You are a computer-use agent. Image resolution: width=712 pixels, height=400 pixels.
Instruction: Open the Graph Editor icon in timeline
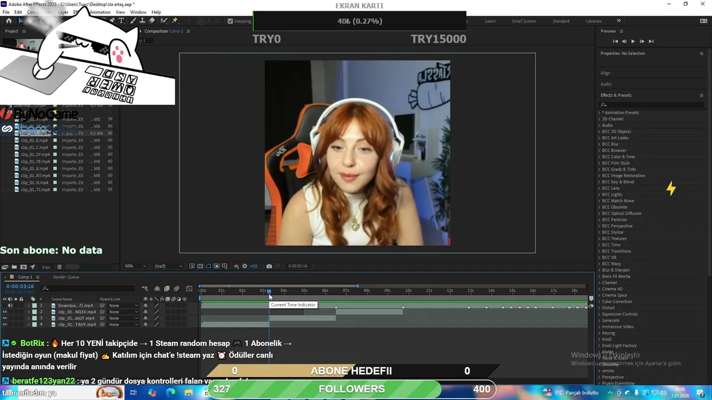click(x=189, y=288)
